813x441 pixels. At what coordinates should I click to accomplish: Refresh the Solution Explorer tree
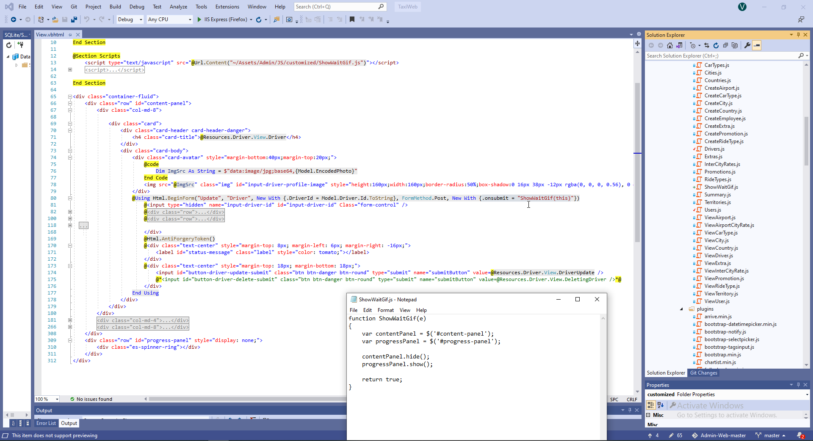(716, 45)
